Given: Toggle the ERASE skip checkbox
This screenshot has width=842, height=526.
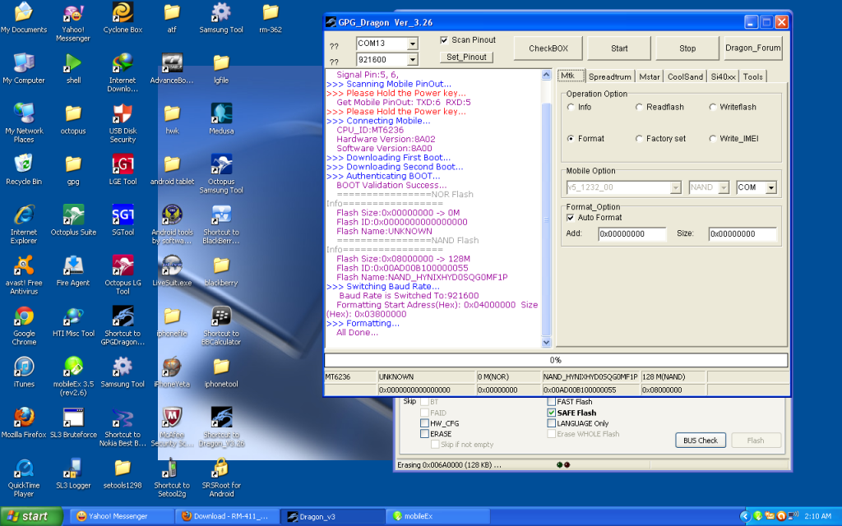Looking at the screenshot, I should pos(424,434).
